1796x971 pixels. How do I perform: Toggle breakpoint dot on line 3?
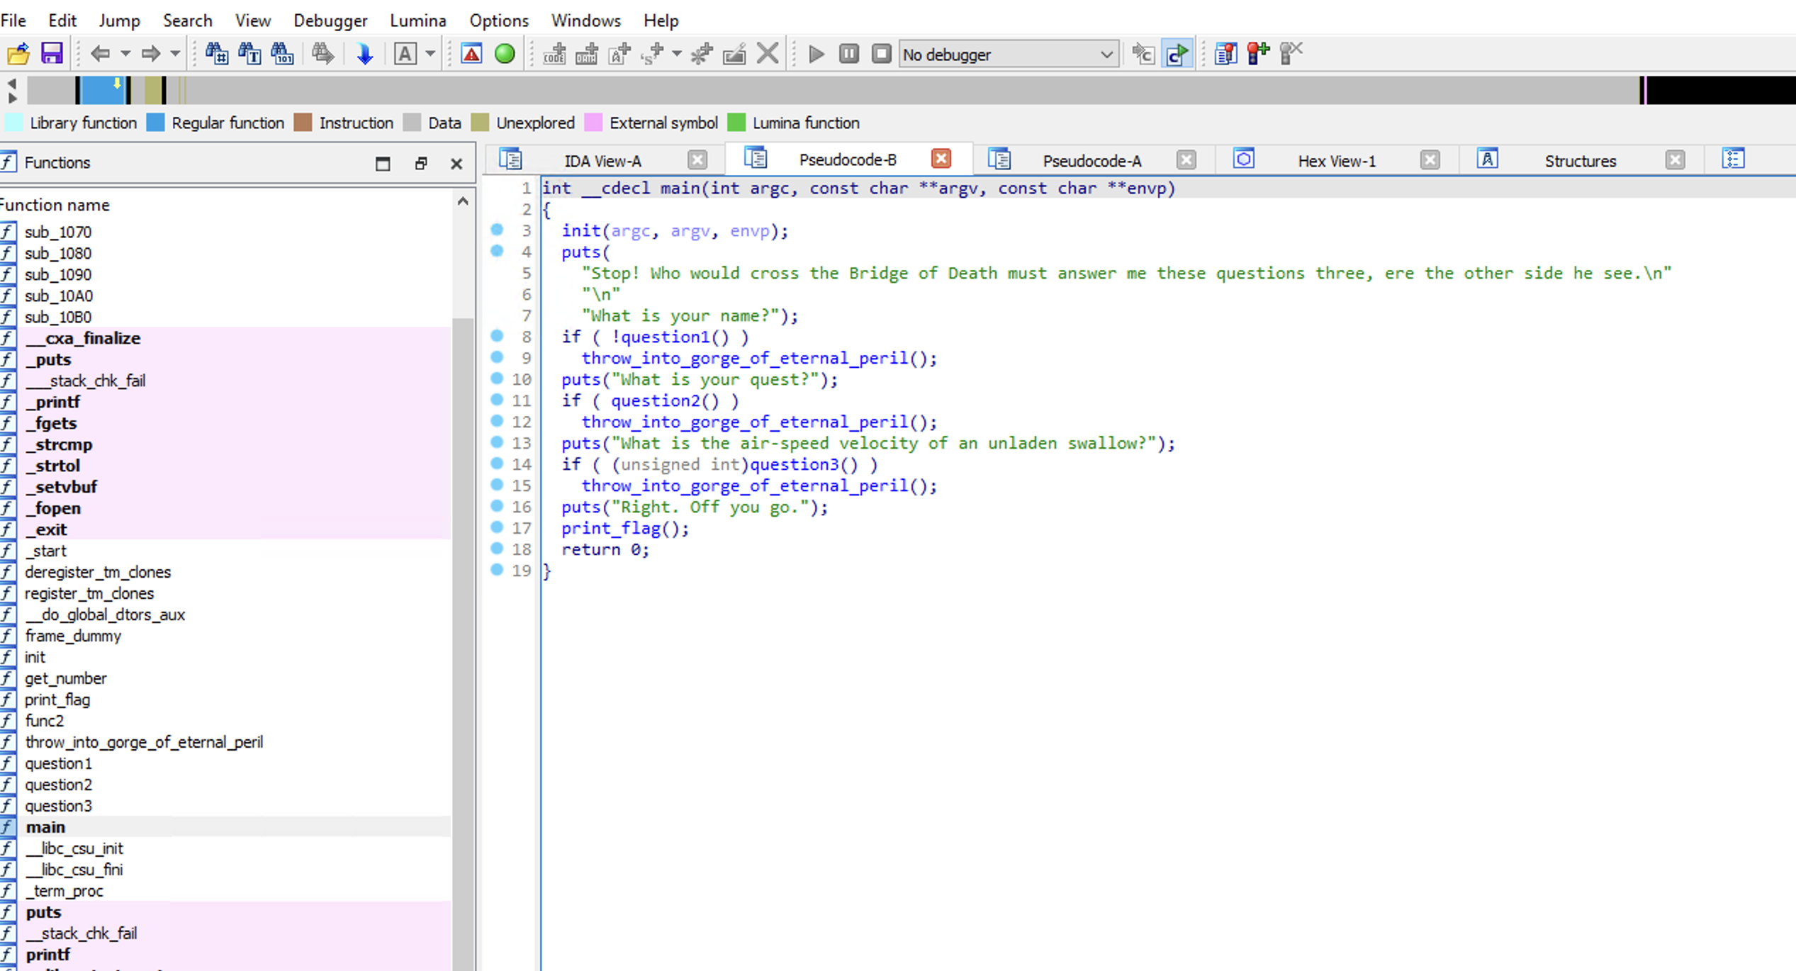(497, 230)
